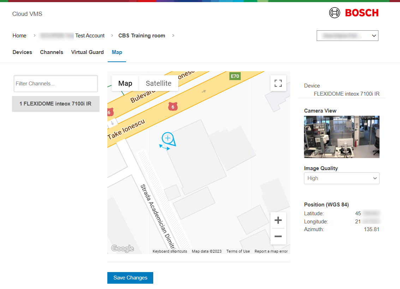Select channel 1 FLEXIDOME inteox 7100i IR
Screen dimensions: 400x289
(56, 104)
